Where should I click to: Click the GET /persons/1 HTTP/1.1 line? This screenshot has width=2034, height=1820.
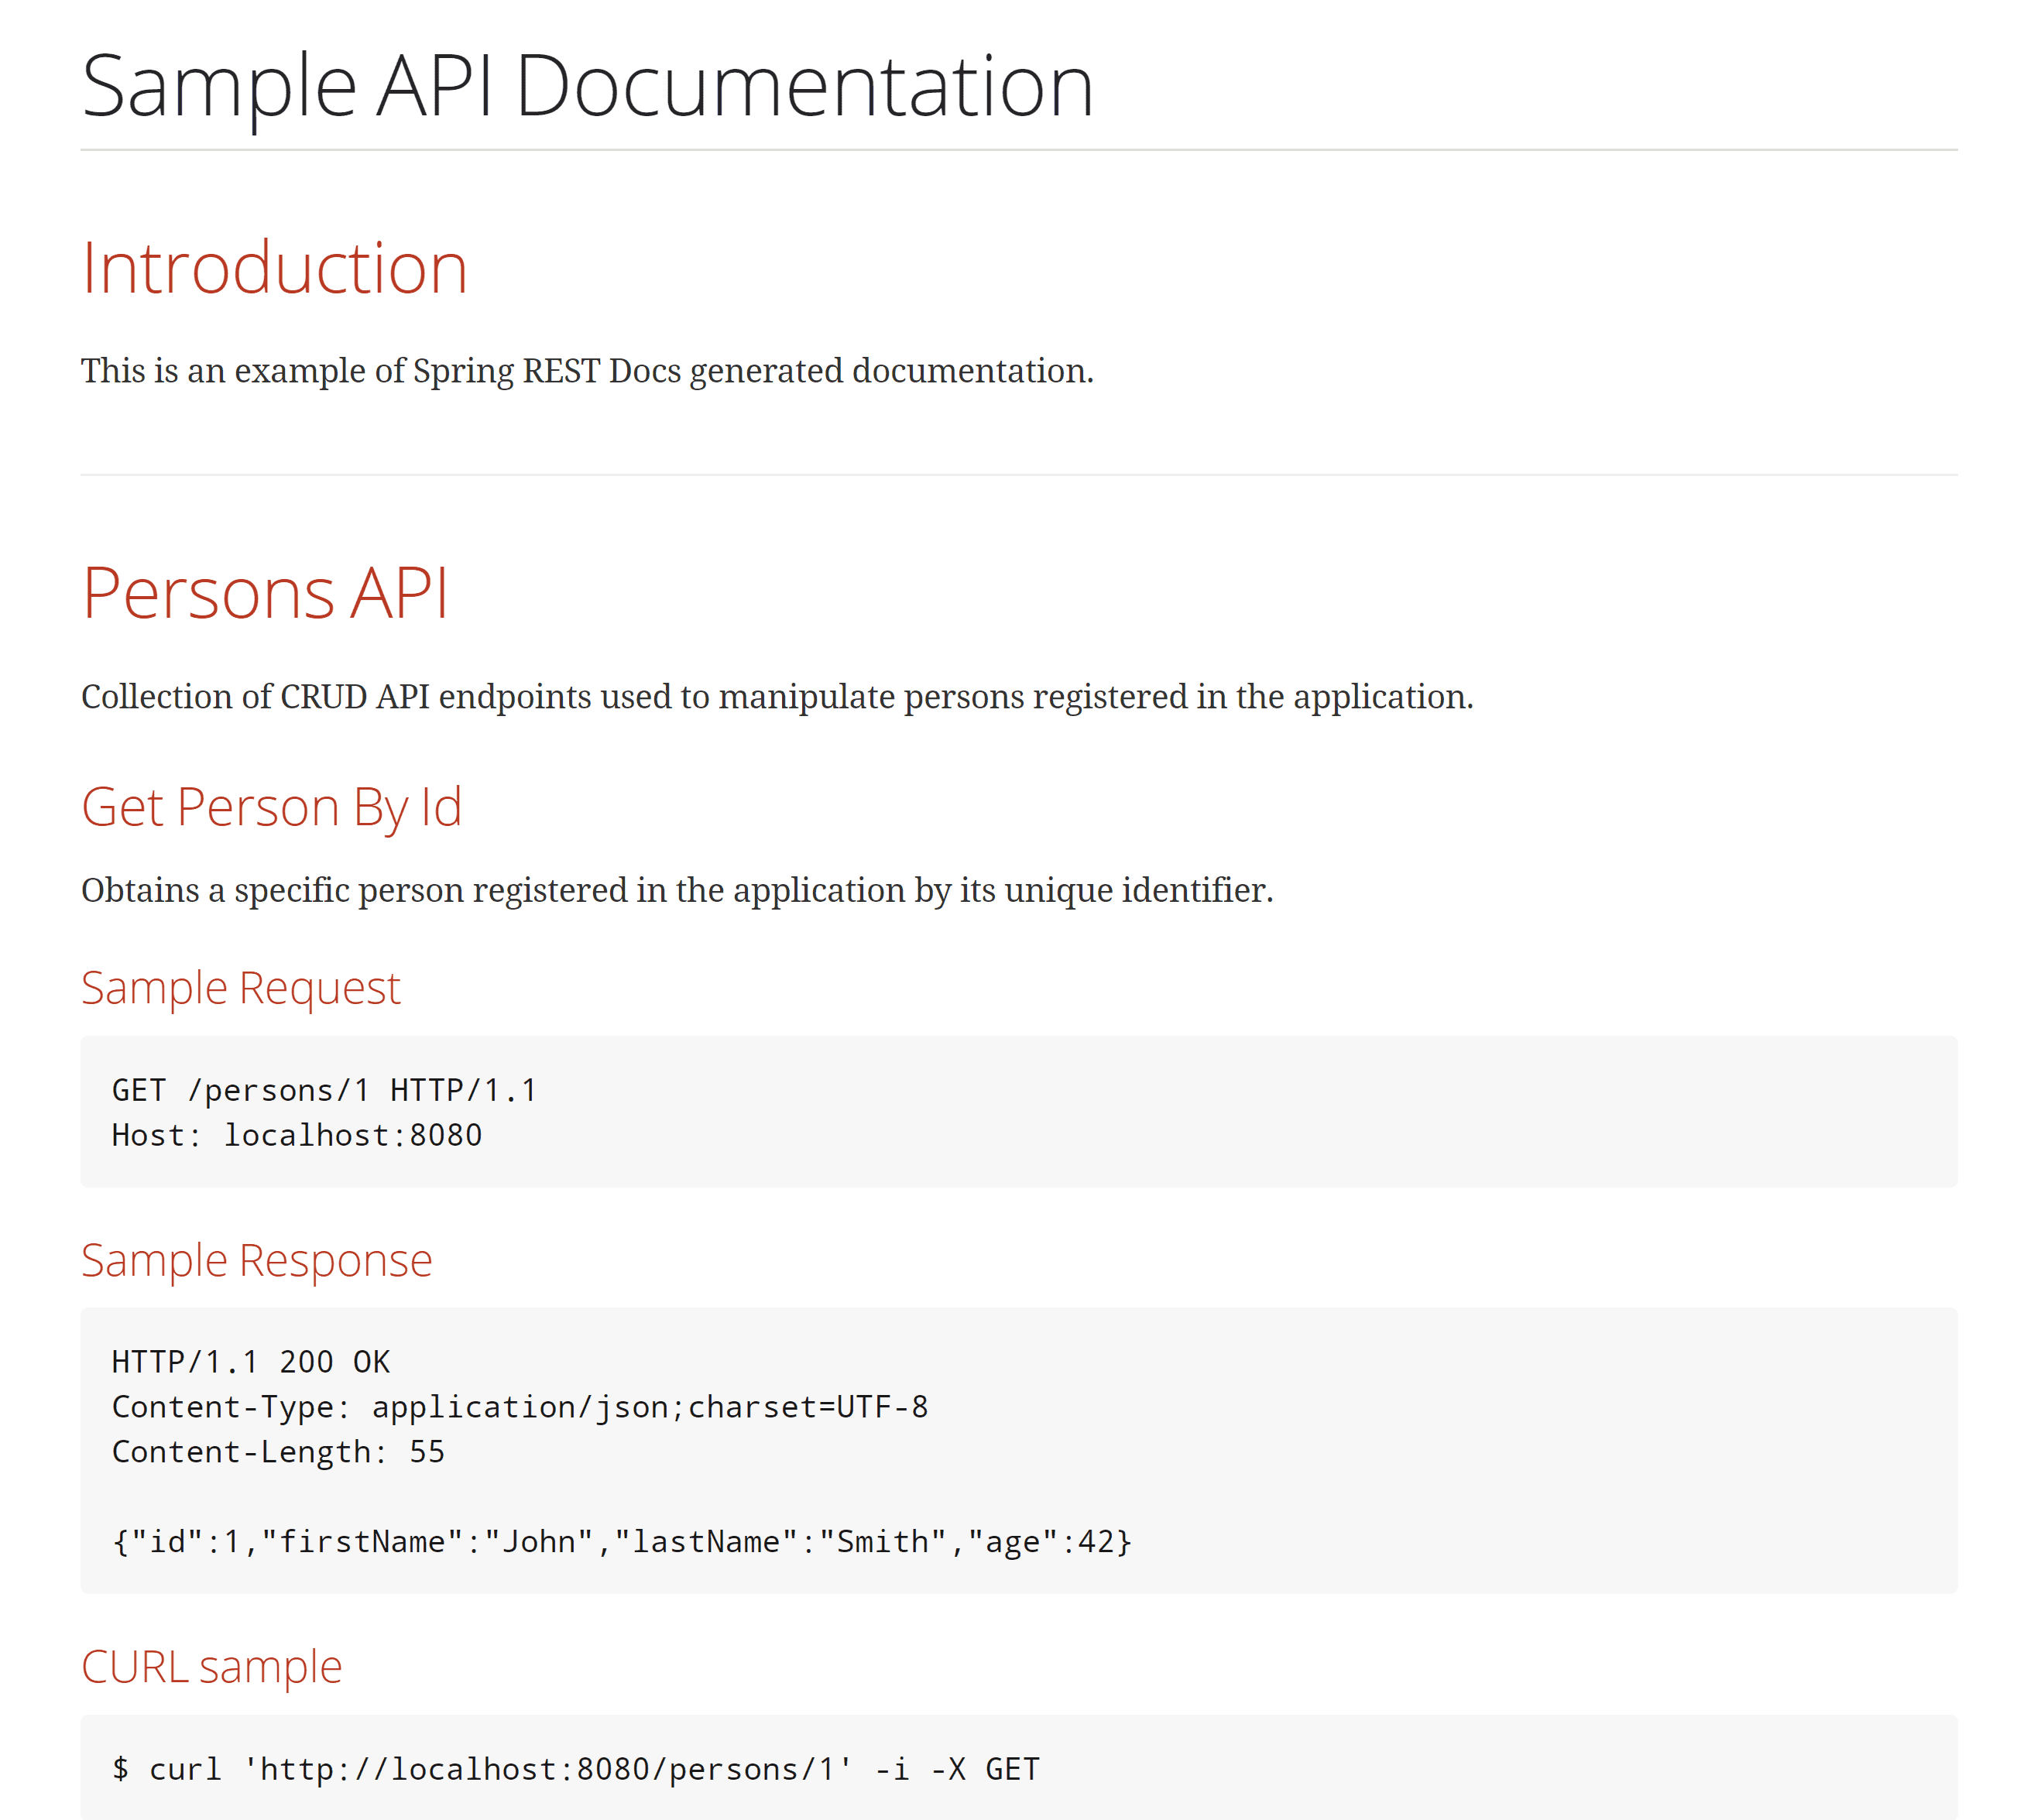click(324, 1090)
